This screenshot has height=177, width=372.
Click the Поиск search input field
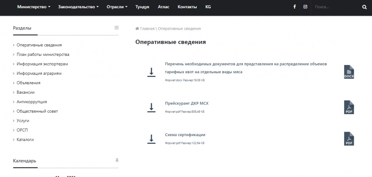point(335,7)
